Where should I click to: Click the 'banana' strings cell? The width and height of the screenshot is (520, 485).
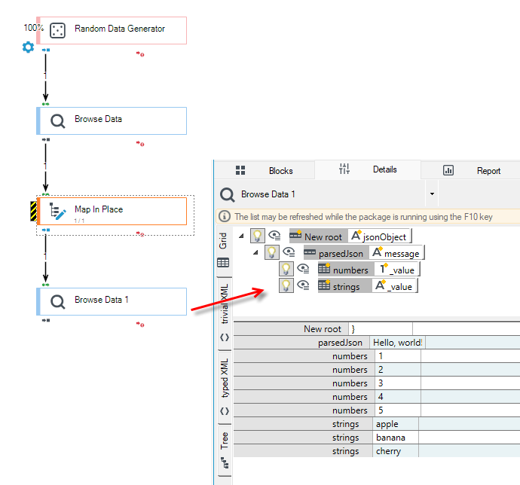tap(396, 438)
